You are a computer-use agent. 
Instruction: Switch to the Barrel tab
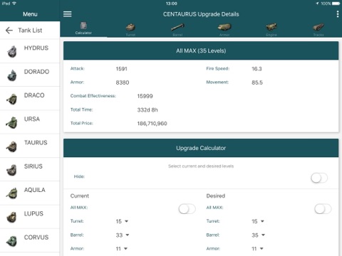tap(177, 29)
